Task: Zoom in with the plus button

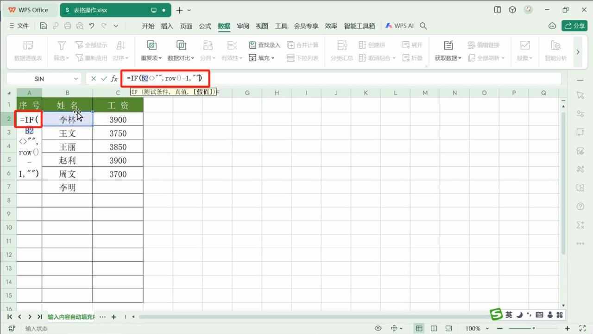Action: pos(568,328)
